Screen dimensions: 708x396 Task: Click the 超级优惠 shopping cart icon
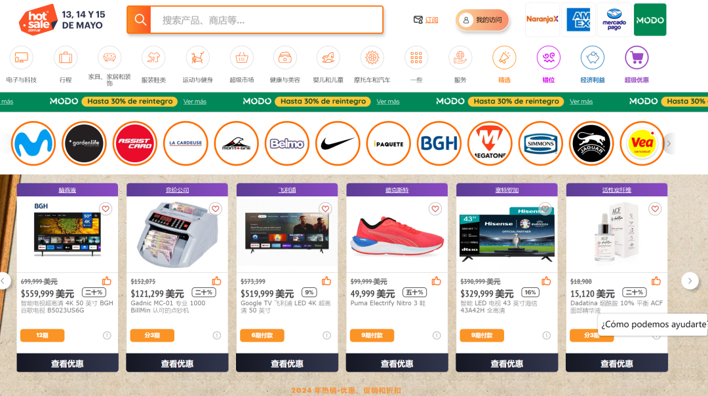[x=637, y=59]
